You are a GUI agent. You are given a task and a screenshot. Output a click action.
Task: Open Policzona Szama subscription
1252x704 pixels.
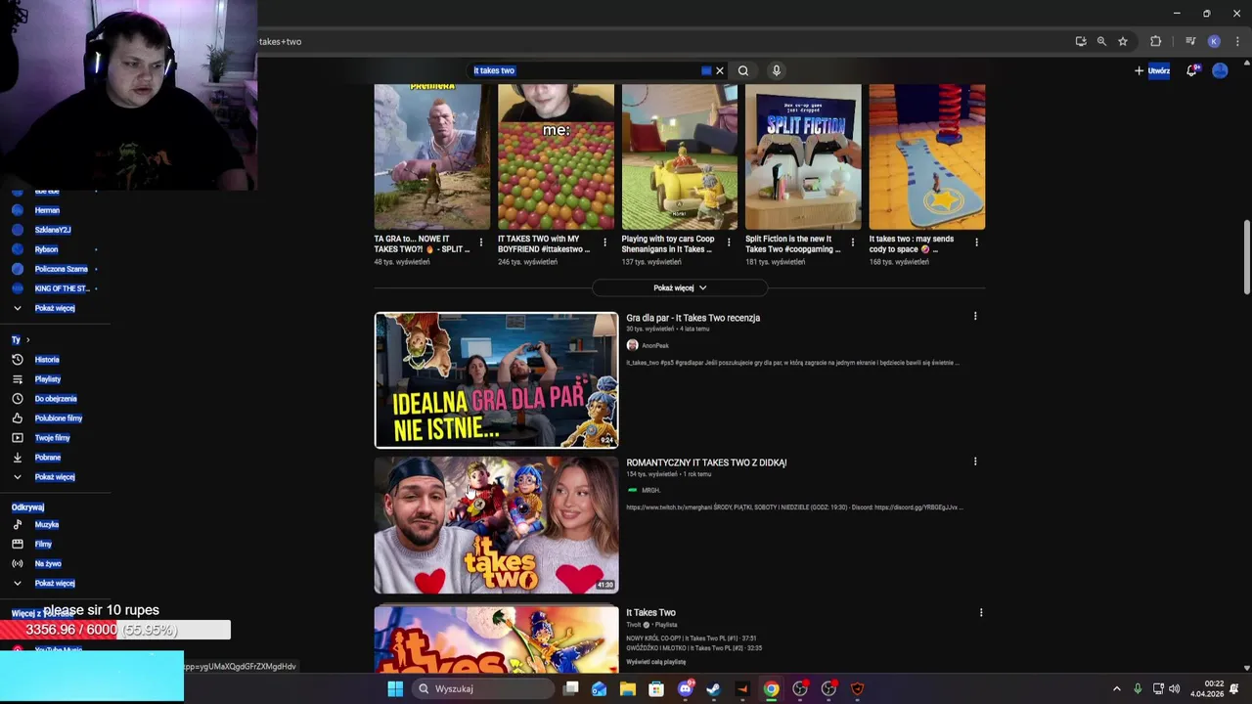coord(61,269)
